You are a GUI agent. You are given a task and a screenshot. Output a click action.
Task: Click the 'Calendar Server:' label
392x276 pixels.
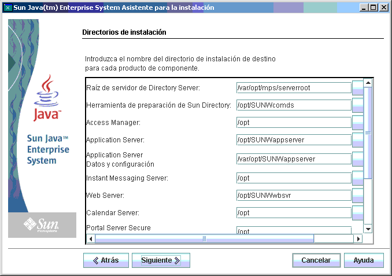click(113, 213)
